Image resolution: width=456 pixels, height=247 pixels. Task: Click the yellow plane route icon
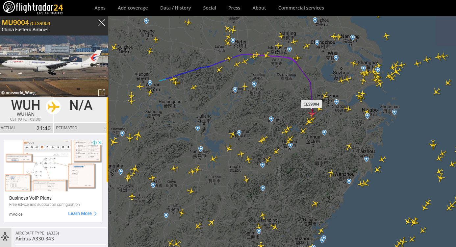tap(53, 107)
